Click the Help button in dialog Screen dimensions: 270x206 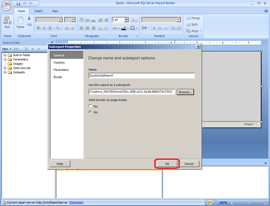click(60, 164)
